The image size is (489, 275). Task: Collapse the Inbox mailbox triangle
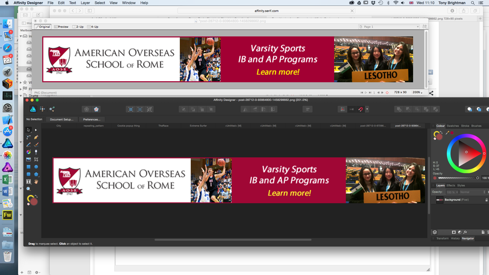21,36
